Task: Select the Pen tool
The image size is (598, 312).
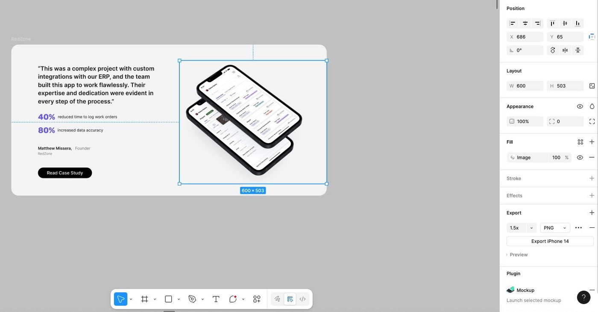Action: point(192,299)
